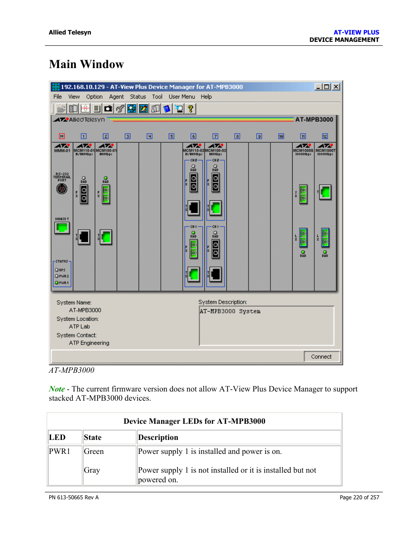Select slot marker 2
The height and width of the screenshot is (539, 416).
[x=106, y=136]
